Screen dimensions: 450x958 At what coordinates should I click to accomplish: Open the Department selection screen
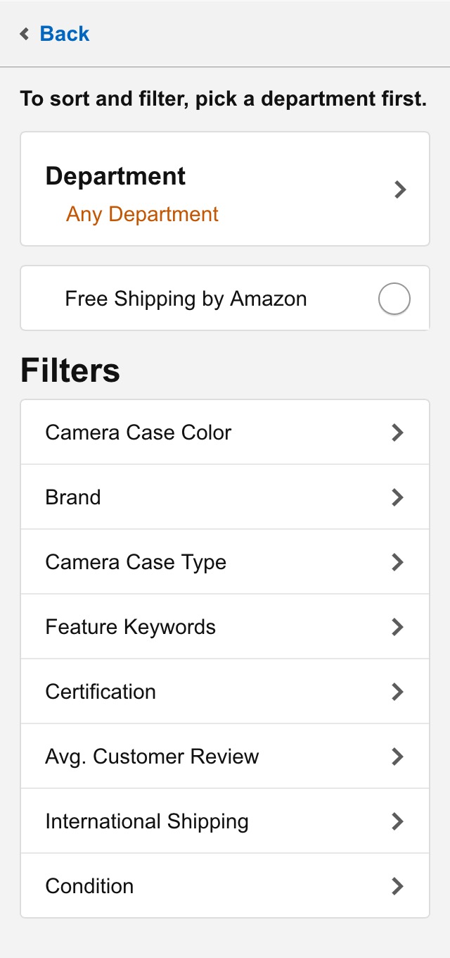point(225,189)
